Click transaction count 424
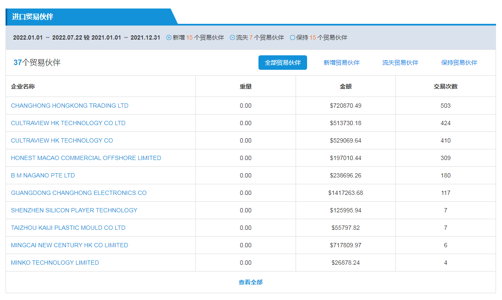 pos(446,123)
